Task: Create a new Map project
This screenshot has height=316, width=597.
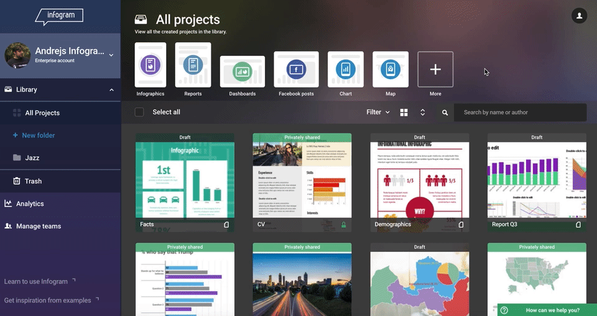Action: click(x=391, y=69)
